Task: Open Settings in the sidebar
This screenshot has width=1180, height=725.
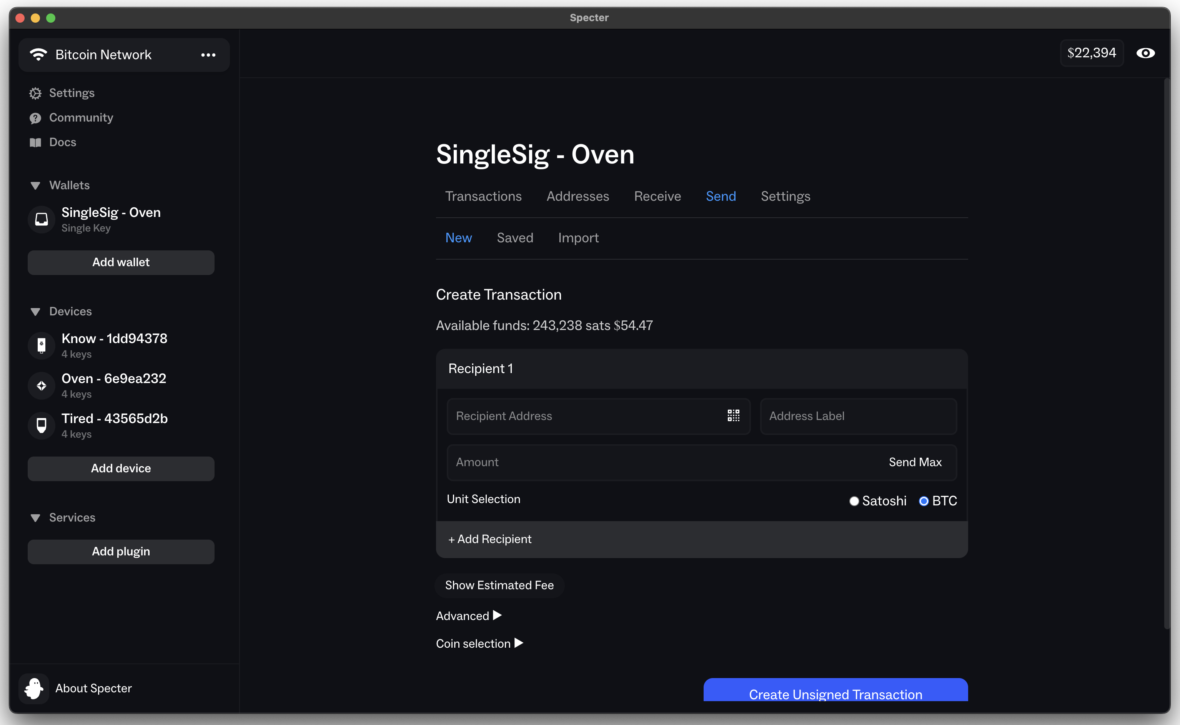Action: 72,93
